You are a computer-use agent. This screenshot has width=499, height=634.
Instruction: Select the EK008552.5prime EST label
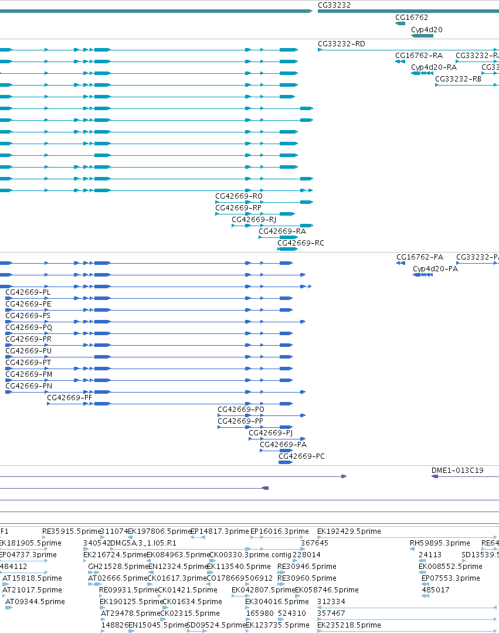tap(450, 567)
